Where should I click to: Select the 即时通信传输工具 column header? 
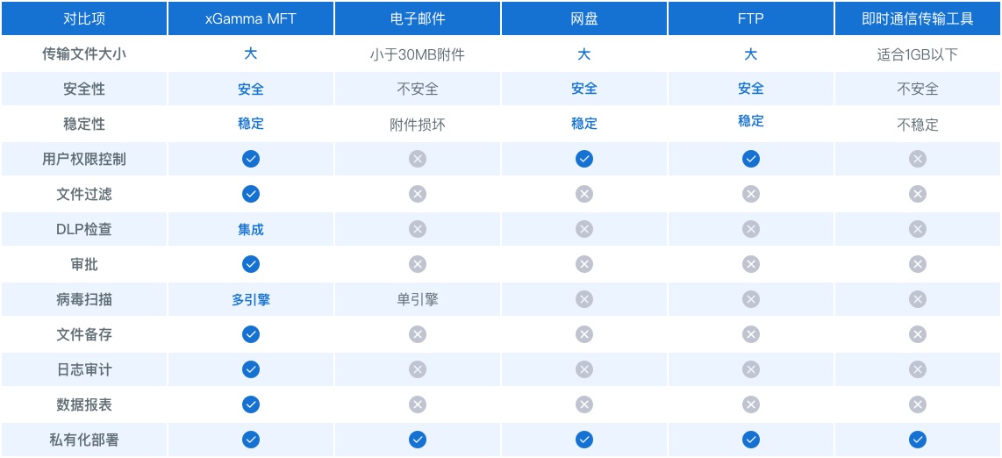point(918,18)
